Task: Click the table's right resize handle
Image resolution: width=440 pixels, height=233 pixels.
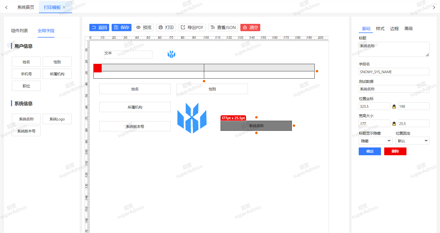Action: (317, 71)
